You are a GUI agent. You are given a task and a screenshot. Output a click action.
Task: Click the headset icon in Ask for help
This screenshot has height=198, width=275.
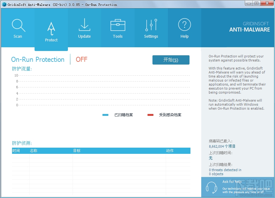[211, 187]
